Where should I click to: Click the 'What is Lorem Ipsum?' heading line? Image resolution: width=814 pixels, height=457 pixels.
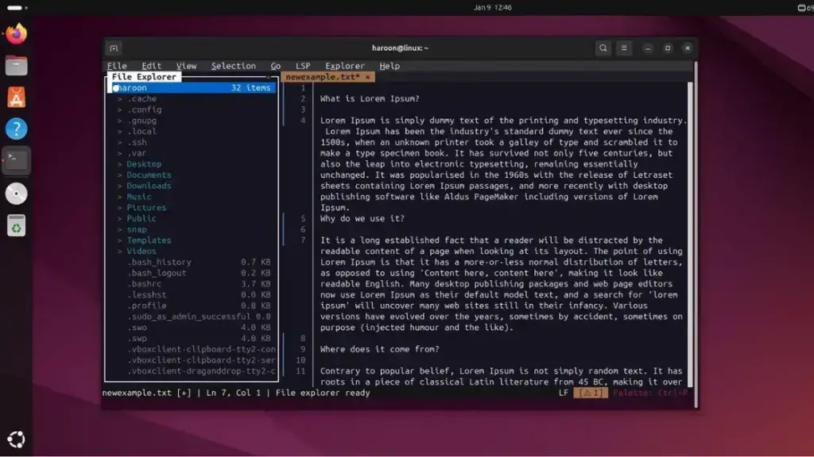click(370, 98)
